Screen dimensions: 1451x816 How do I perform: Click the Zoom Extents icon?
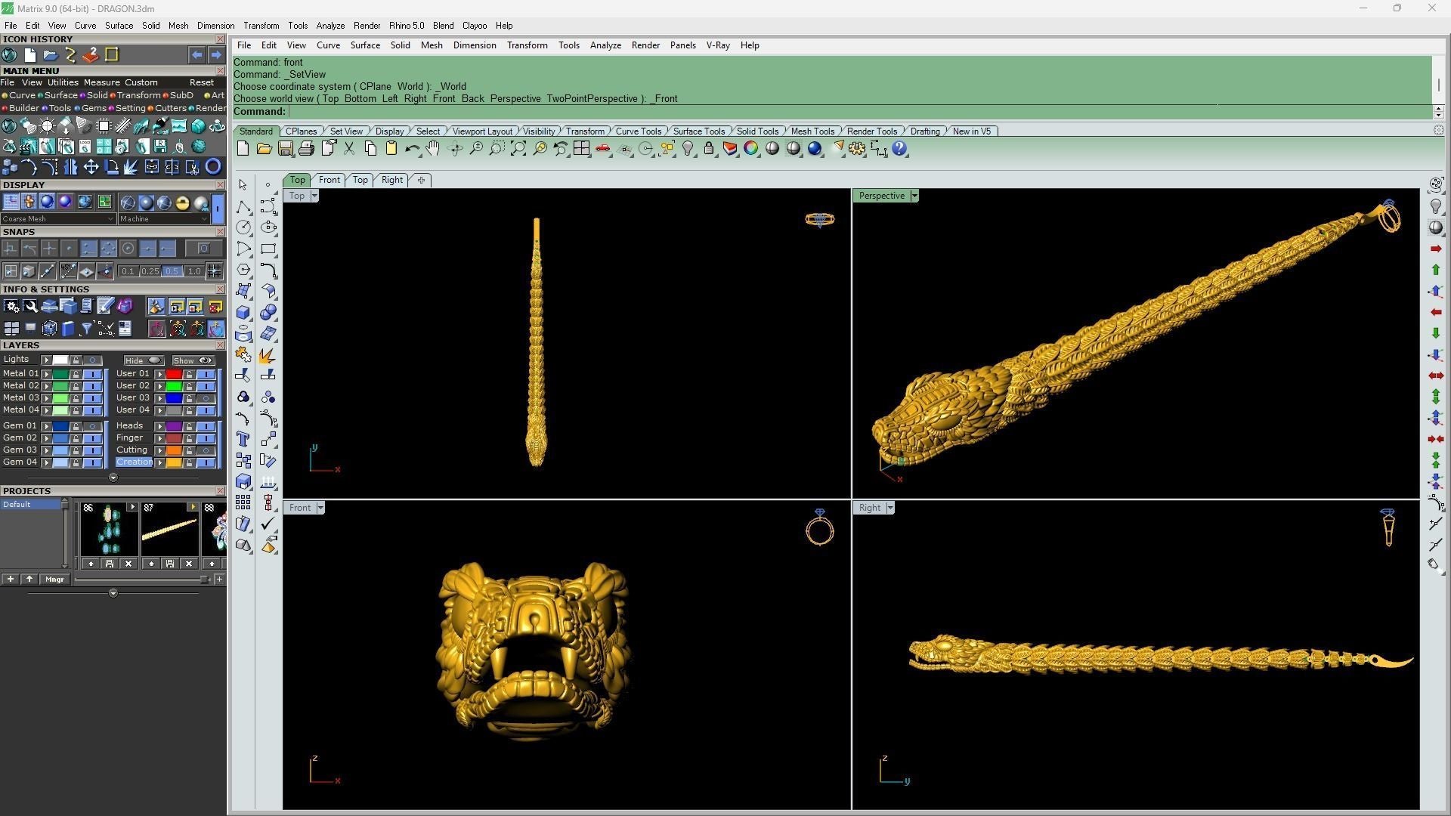coord(518,149)
